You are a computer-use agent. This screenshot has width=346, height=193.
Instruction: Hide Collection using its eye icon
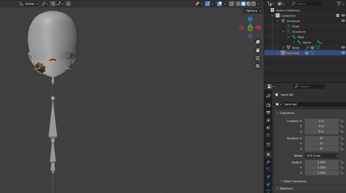pyautogui.click(x=343, y=15)
